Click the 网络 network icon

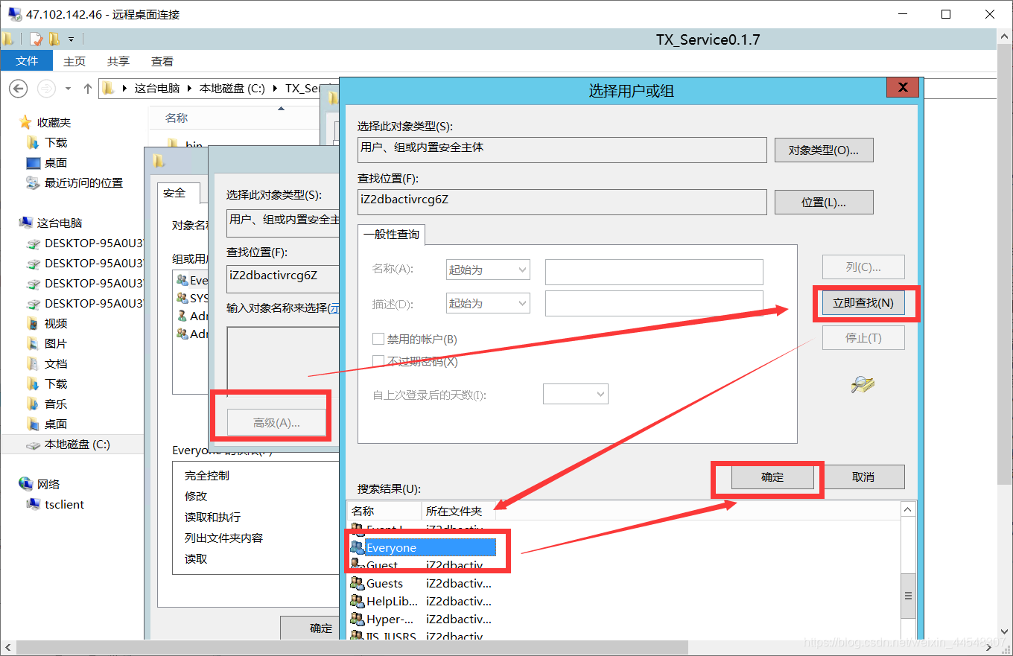pyautogui.click(x=26, y=484)
